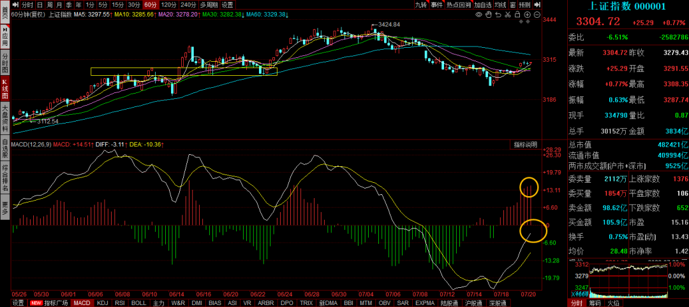Zoom in with the plus circle icon
Viewport: 689px width, 307px height.
(528, 15)
